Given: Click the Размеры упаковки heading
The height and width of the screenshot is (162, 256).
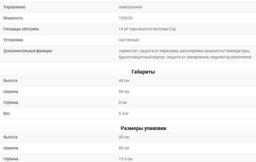Looking at the screenshot, I should tap(143, 128).
